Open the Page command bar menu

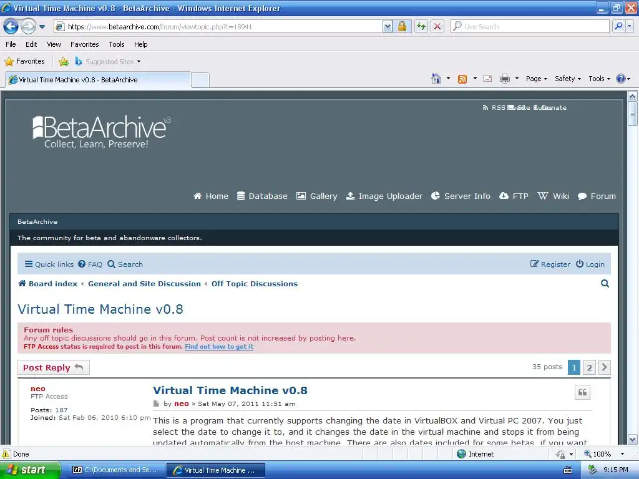[x=536, y=79]
